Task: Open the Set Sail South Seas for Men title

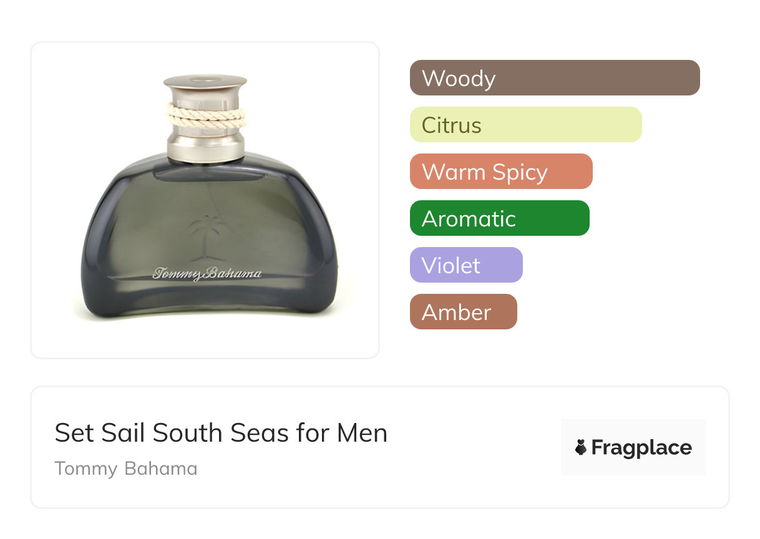Action: click(x=221, y=433)
